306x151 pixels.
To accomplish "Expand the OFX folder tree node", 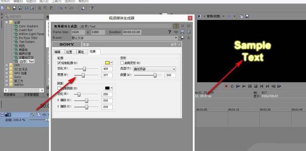I will point(6,65).
